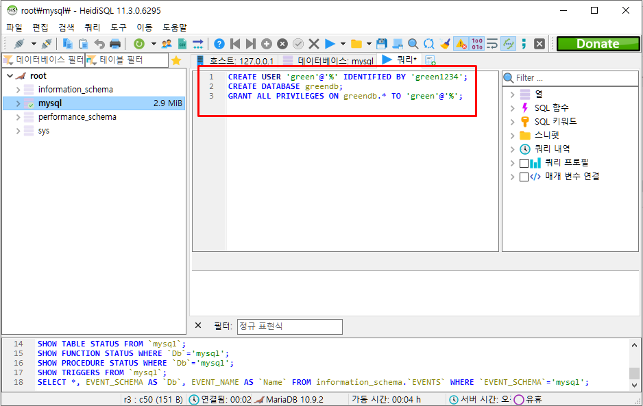Screen dimensions: 643x406
Task: Click the blue help question icon
Action: click(x=219, y=44)
